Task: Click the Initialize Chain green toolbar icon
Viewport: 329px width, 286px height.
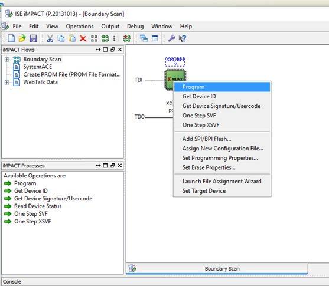Action: pyautogui.click(x=105, y=38)
